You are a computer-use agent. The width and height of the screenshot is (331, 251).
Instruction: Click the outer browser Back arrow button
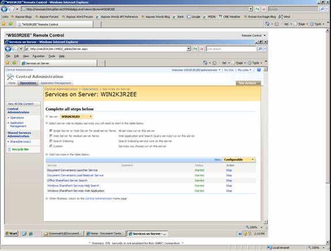(x=4, y=9)
